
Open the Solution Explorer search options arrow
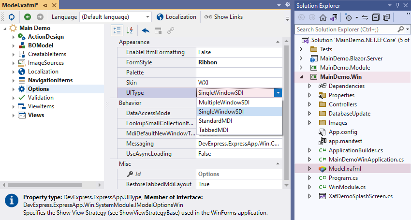[x=408, y=29]
